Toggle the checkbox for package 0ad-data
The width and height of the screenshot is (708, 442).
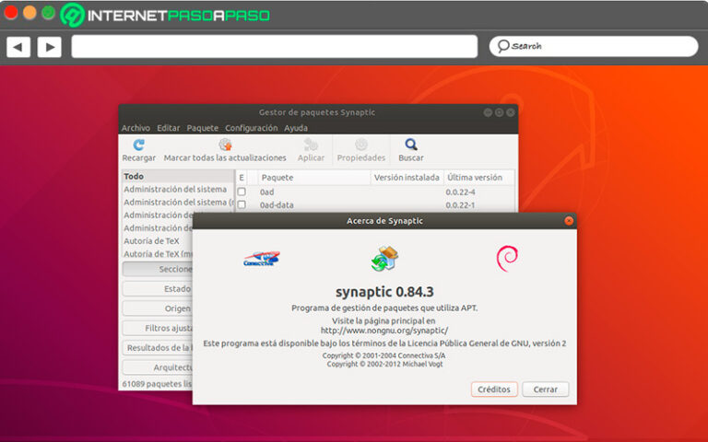pyautogui.click(x=242, y=205)
